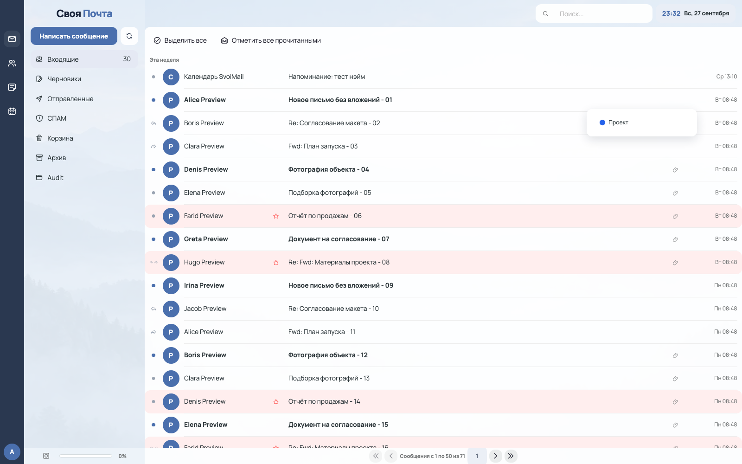Click the avatar of the Alice Preview 01 message

(x=171, y=100)
